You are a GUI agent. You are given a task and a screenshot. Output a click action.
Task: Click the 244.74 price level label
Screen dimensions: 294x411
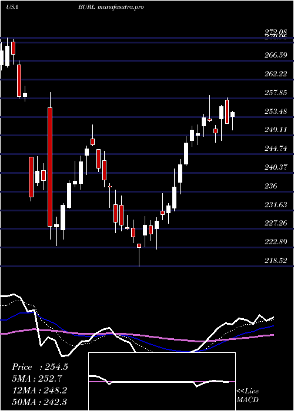point(275,149)
